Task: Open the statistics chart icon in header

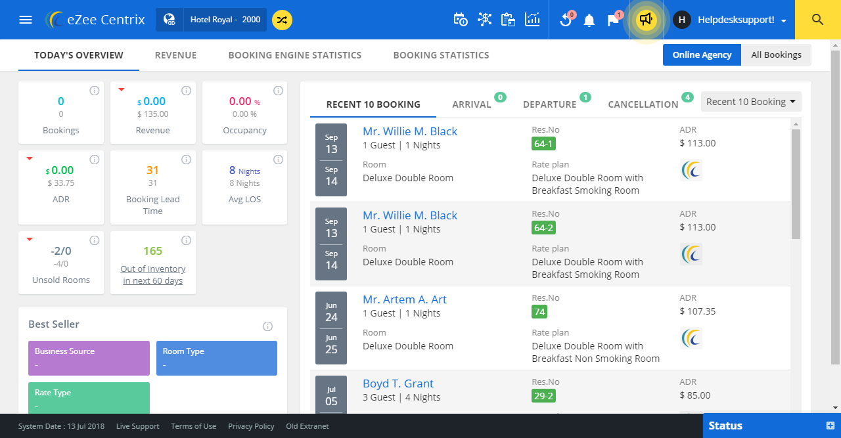Action: [x=532, y=20]
